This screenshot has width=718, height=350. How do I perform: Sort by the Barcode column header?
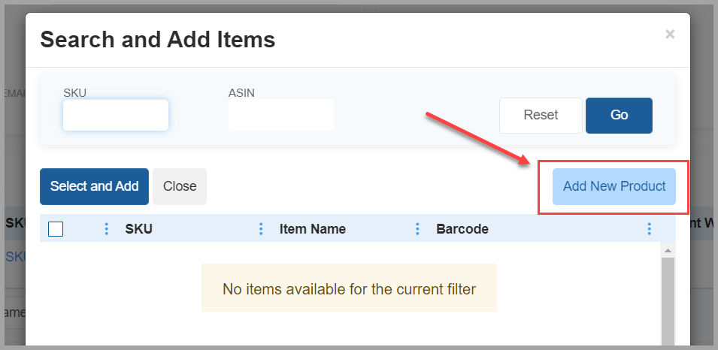click(x=462, y=229)
